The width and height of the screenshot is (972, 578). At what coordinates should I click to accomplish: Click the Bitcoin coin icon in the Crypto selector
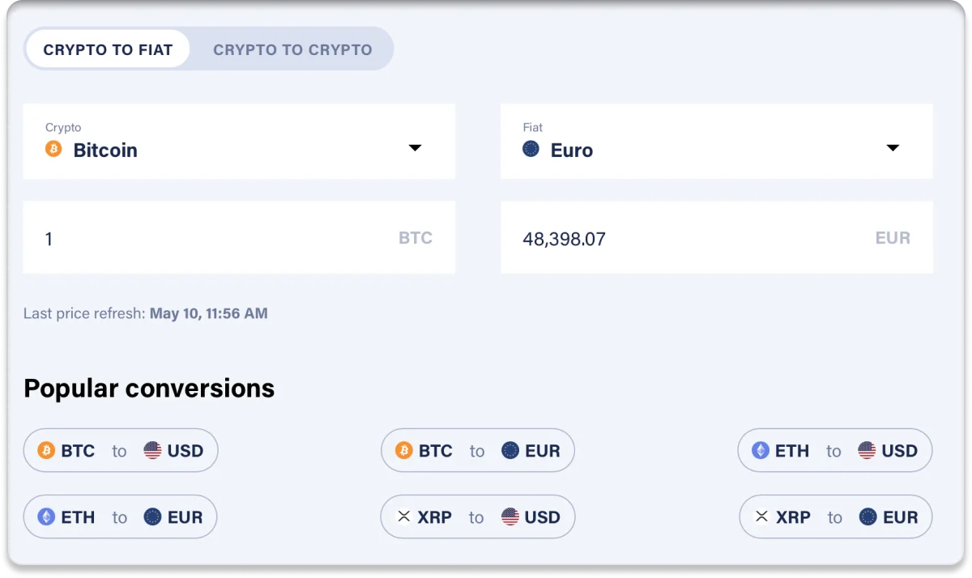pos(53,150)
